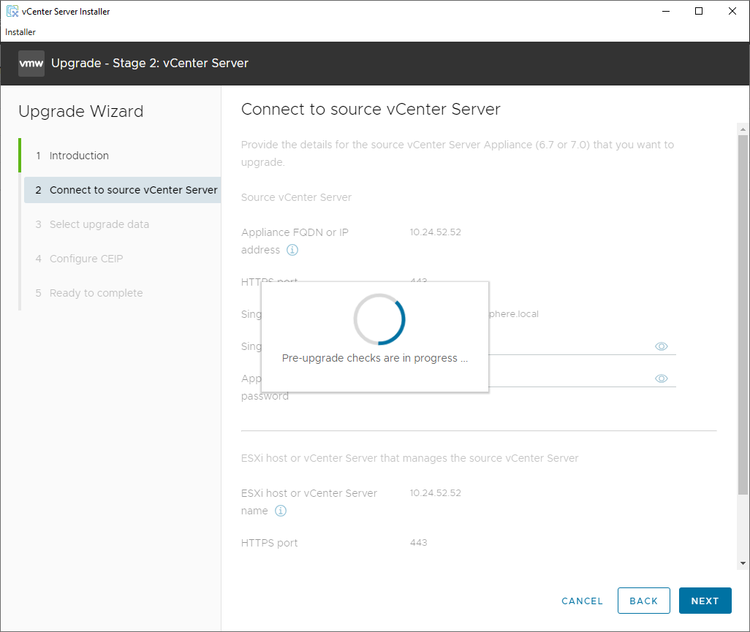Screen dimensions: 750x632
Task: Click the vmw logo in the header
Action: (x=31, y=64)
